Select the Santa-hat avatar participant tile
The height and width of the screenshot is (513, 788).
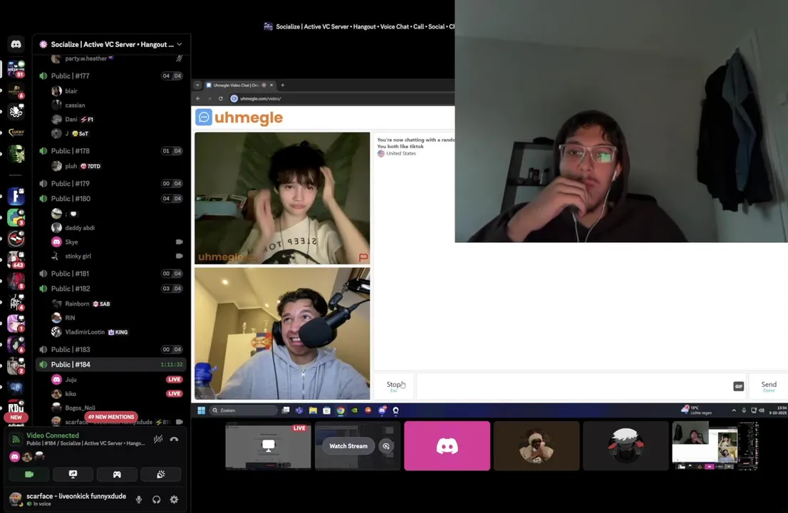536,446
